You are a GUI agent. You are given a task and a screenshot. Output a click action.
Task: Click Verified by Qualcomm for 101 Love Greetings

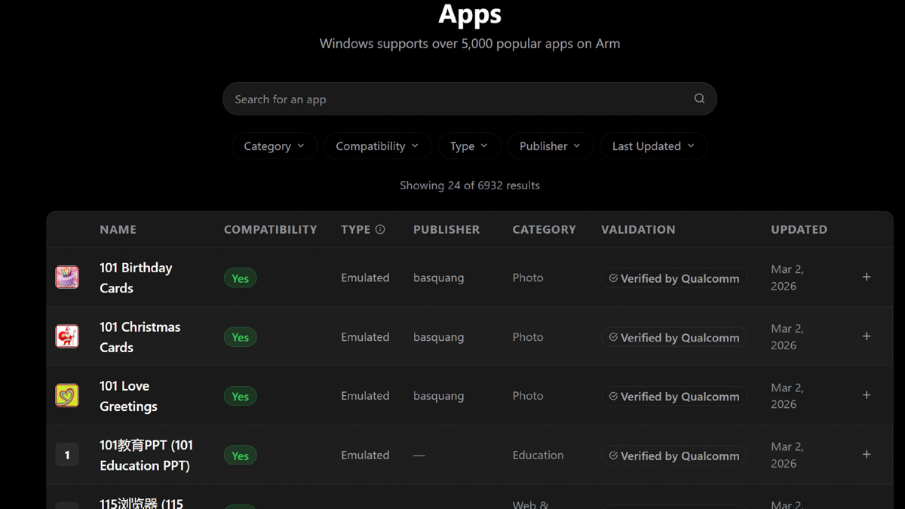674,396
